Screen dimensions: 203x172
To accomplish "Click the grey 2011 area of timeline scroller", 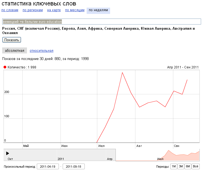I will click(x=60, y=155).
